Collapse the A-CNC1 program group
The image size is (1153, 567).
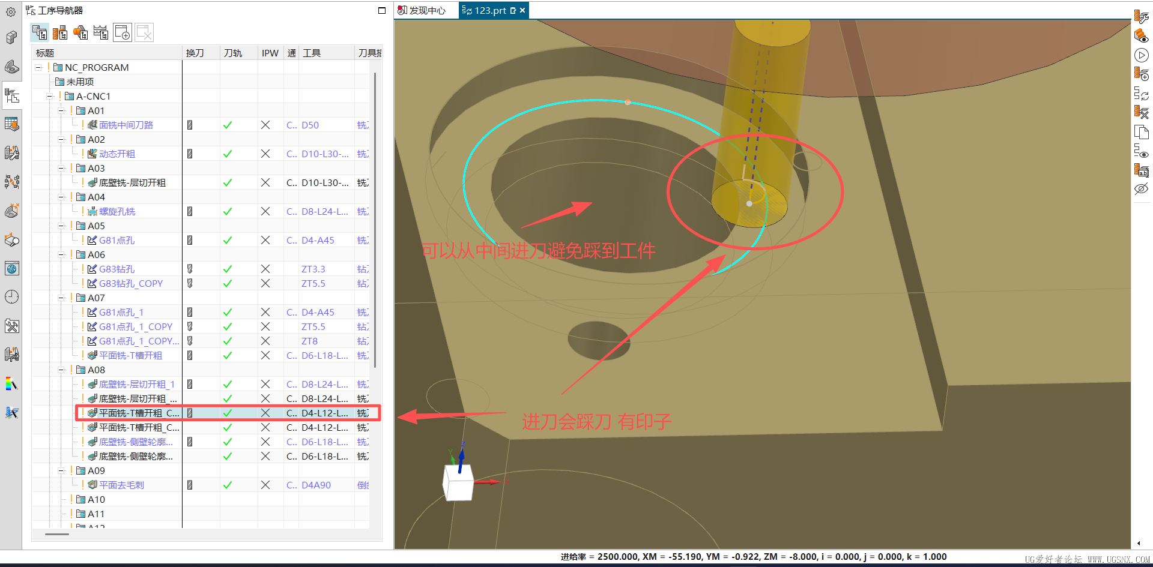[x=50, y=97]
